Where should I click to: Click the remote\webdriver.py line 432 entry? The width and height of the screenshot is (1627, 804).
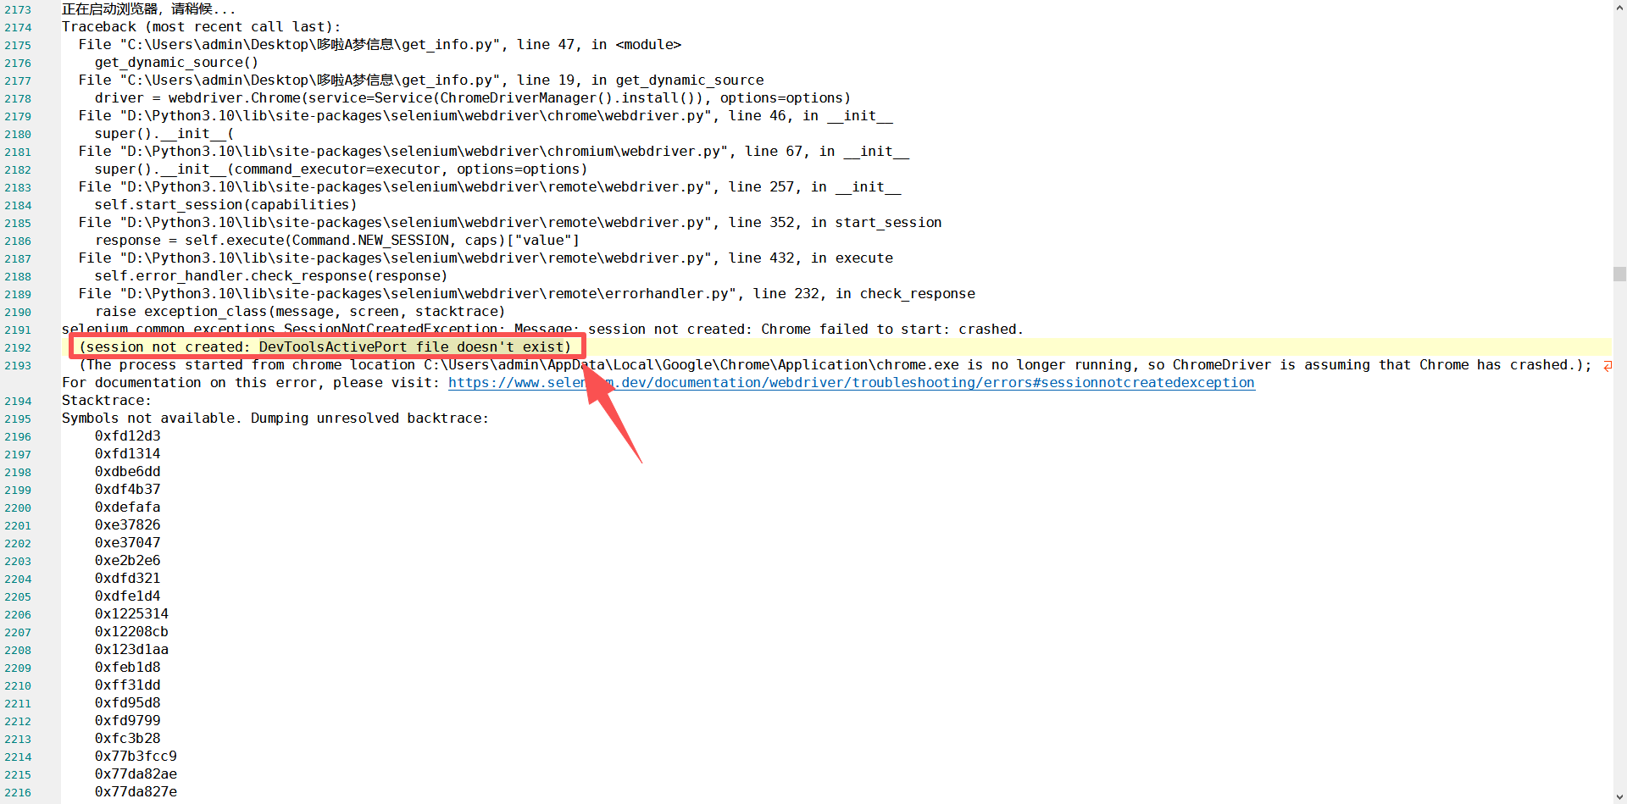click(x=486, y=258)
